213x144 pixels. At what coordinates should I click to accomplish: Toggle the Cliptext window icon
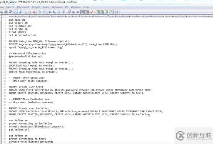pyautogui.click(x=102, y=12)
